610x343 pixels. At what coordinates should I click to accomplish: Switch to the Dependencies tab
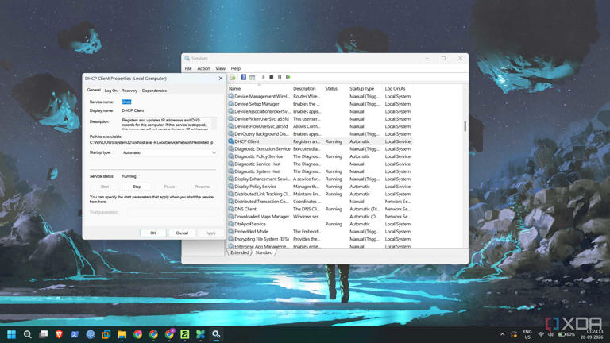[x=154, y=91]
